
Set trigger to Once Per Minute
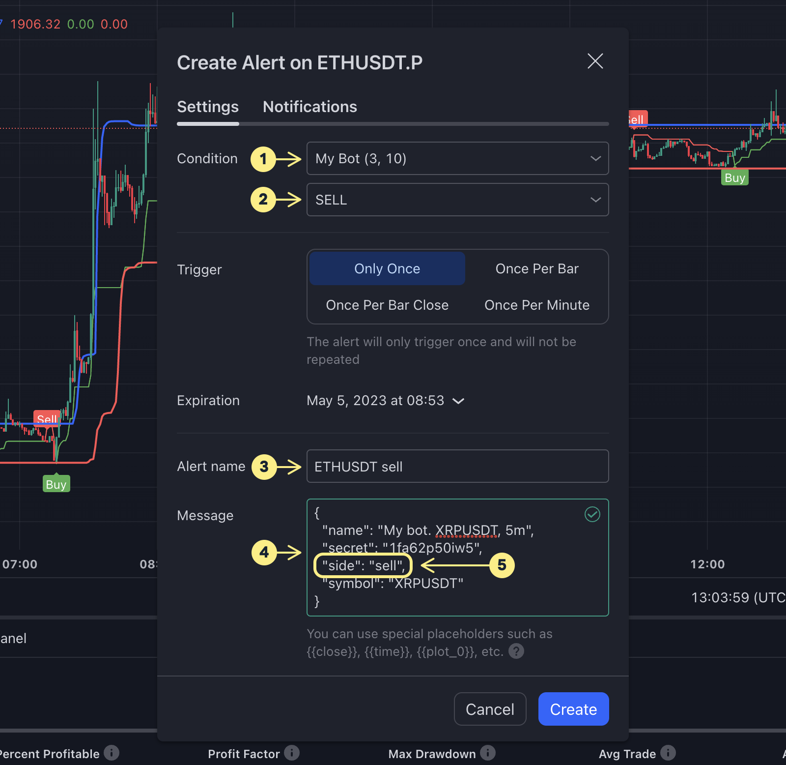(536, 305)
